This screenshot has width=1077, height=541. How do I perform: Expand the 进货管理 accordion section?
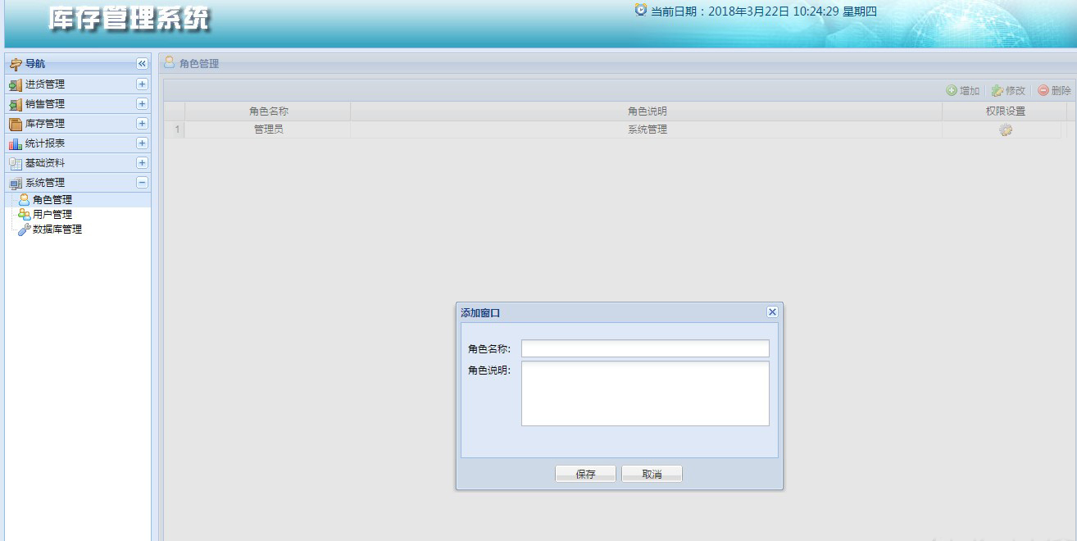142,84
